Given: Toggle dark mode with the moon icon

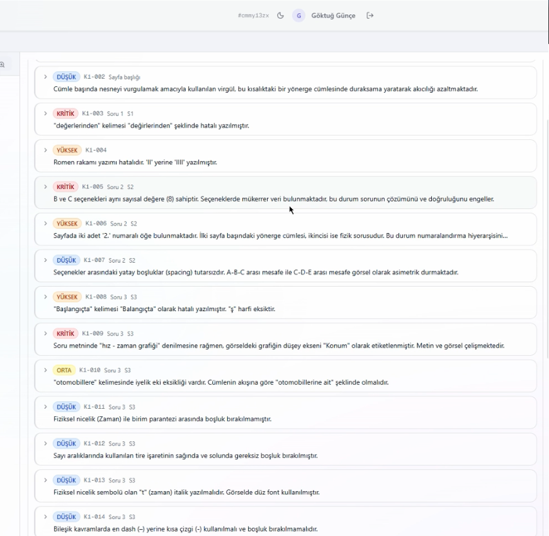Looking at the screenshot, I should [280, 15].
